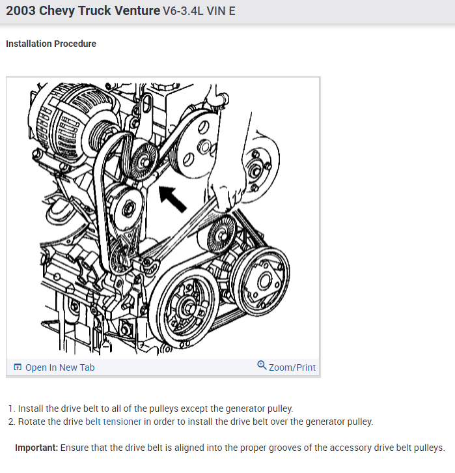Select the Zoom/Print link text

[x=292, y=367]
